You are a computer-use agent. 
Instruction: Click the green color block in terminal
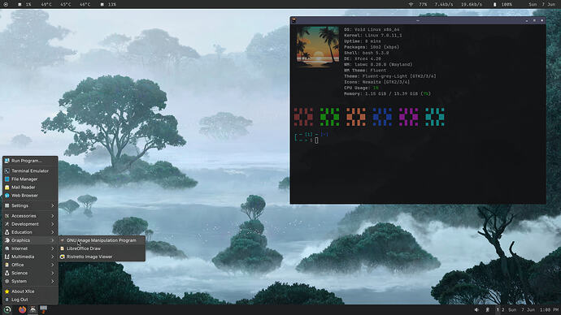point(329,117)
